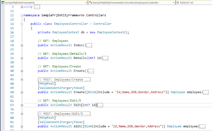Click the Employee type on line 50
Image resolution: width=212 pixels, height=131 pixels.
click(x=178, y=92)
